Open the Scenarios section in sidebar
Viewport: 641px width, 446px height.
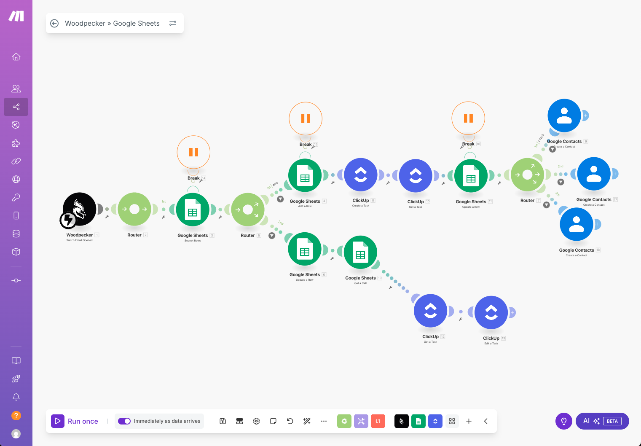tap(16, 107)
